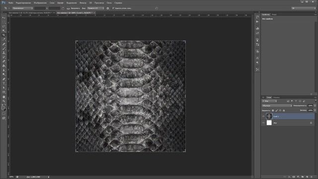Open the Paragraph panel icon in dock
Viewport: 318px width, 179px height.
257,63
